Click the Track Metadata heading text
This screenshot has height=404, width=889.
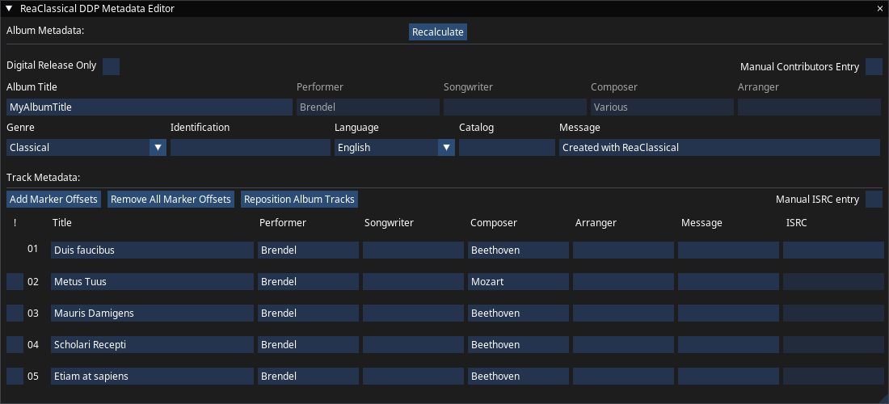[43, 177]
